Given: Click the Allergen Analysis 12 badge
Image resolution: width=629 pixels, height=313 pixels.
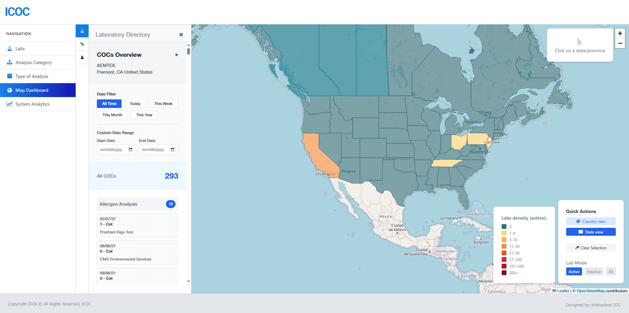Looking at the screenshot, I should tap(171, 204).
